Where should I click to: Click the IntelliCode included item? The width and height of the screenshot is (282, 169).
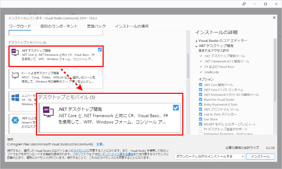click(211, 72)
